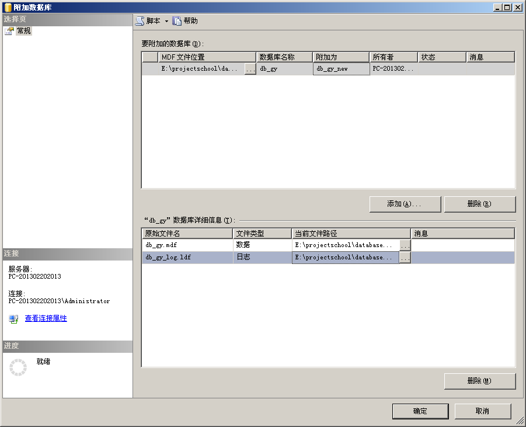Click the bottom 删除(M) button
This screenshot has width=526, height=427.
pyautogui.click(x=479, y=381)
